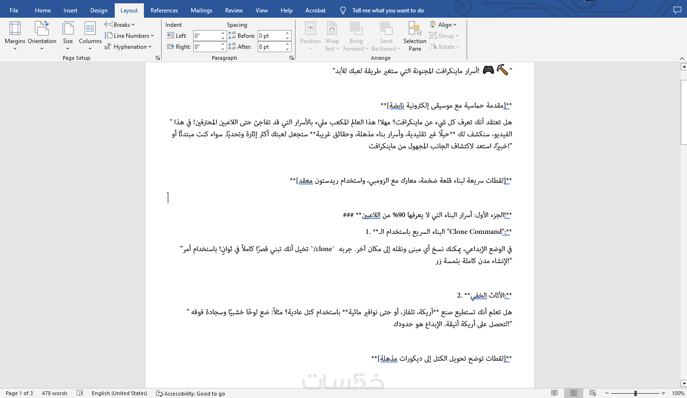Expand the Breaks dropdown
Viewport: 687px width, 398px height.
(x=120, y=24)
